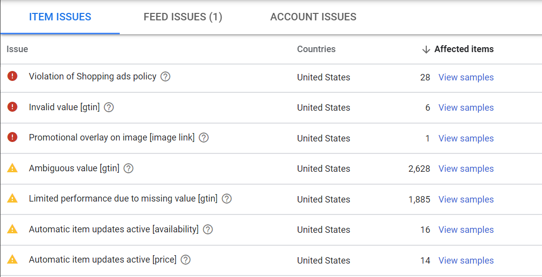View samples for the 1,885 missing gtin items

coord(466,200)
